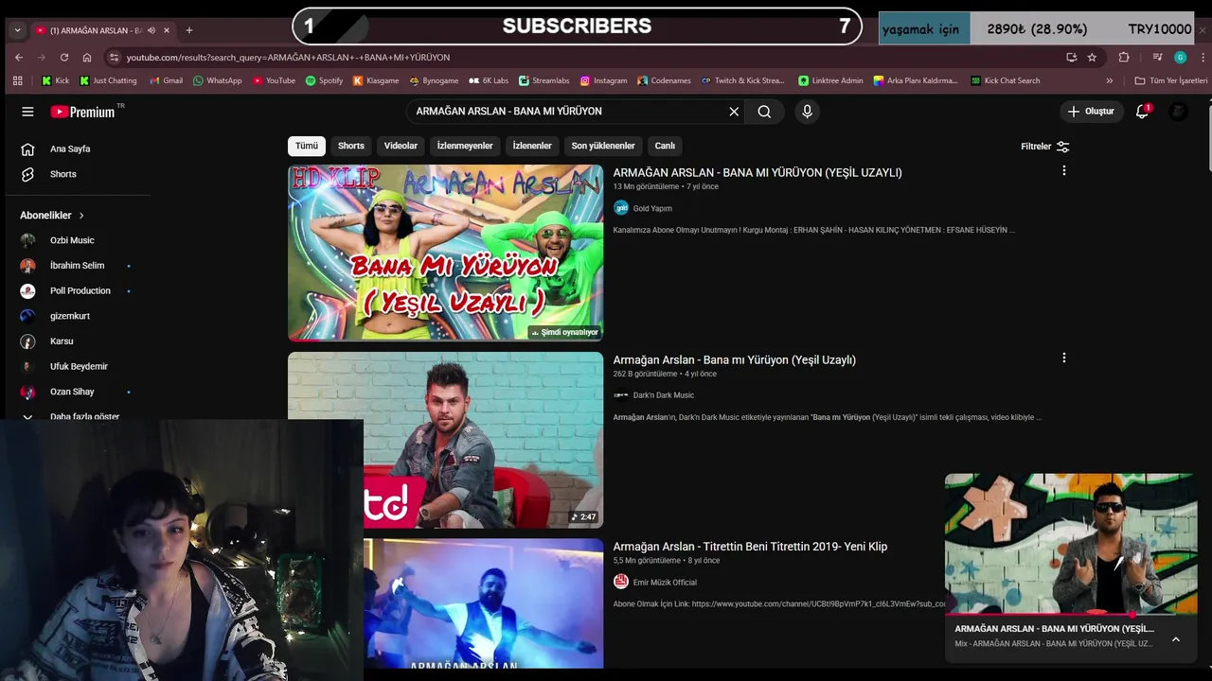
Task: Open the WhatsApp bookmark
Action: pos(217,80)
